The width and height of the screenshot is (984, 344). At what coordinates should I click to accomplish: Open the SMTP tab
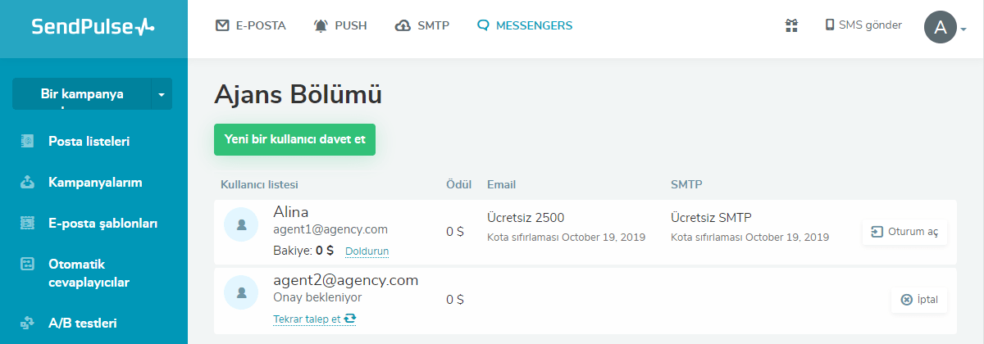coord(422,25)
